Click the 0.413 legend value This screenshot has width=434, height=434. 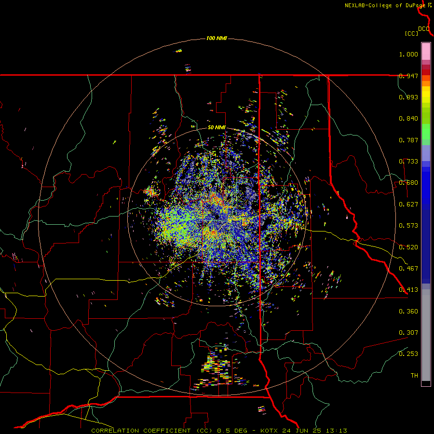(408, 290)
